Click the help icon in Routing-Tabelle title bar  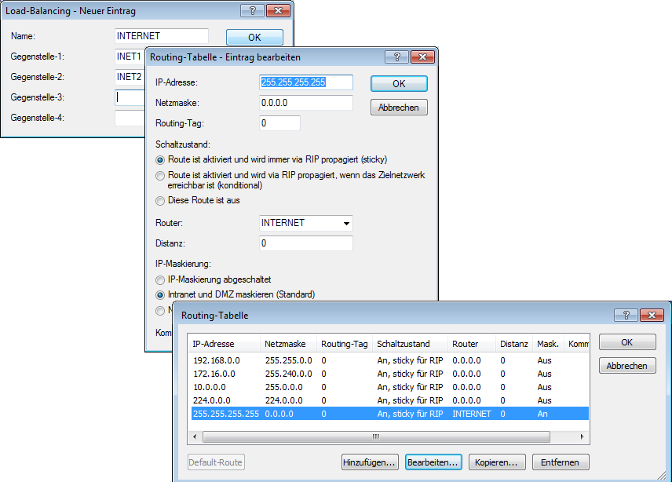626,315
